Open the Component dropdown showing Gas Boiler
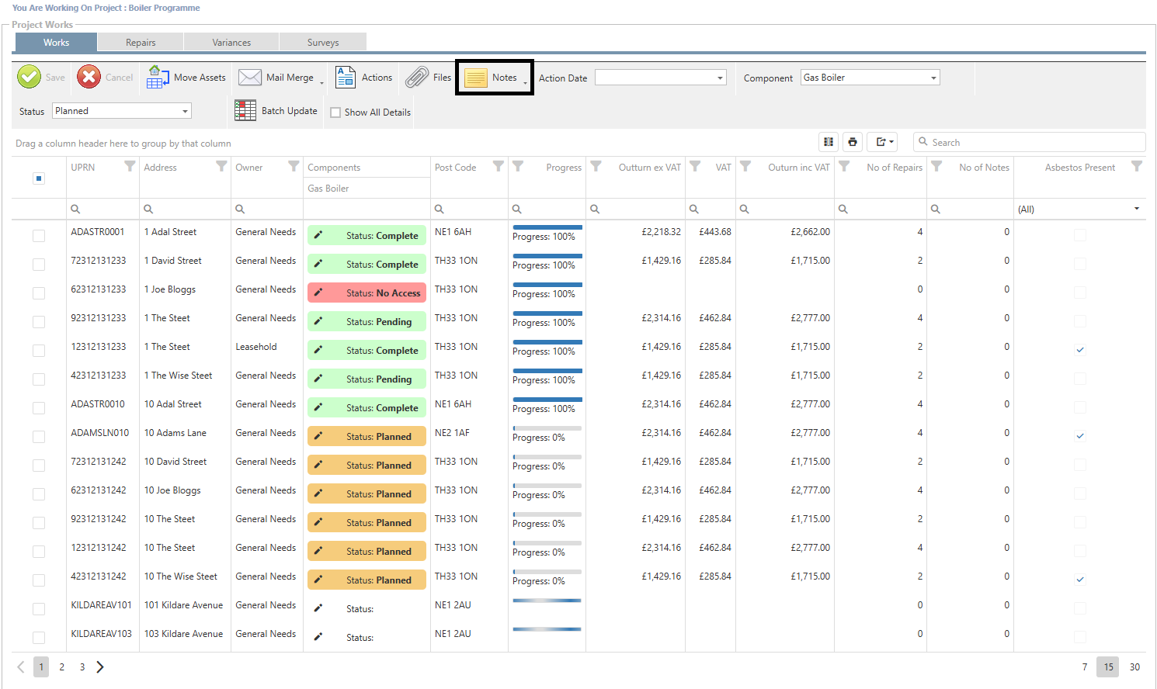The image size is (1157, 689). [x=933, y=78]
